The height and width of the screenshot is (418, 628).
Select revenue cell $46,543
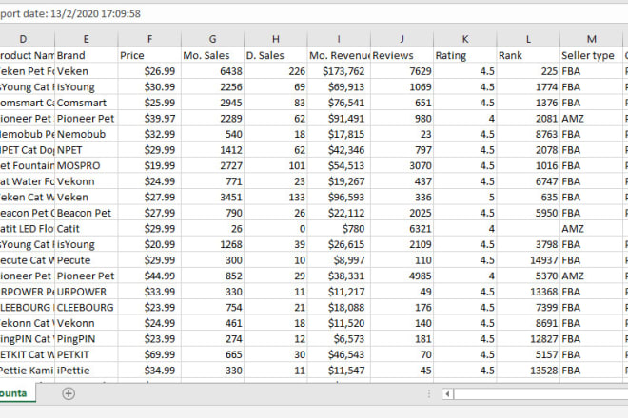click(x=339, y=354)
